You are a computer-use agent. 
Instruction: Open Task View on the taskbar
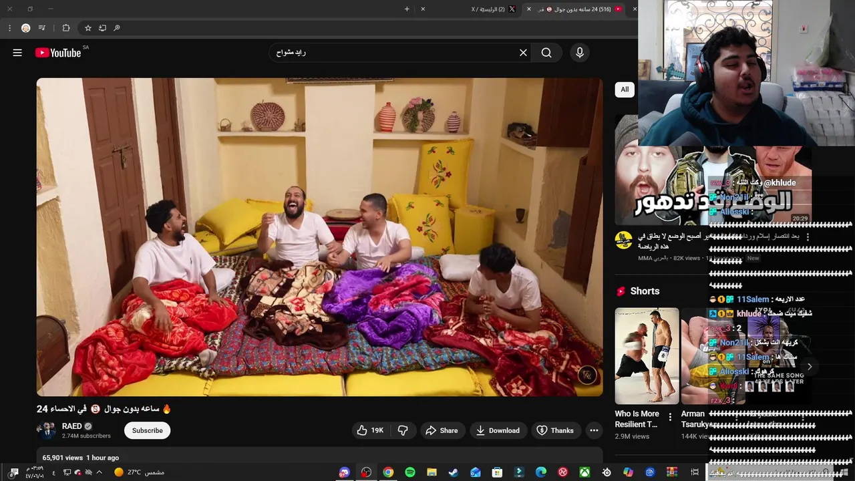pos(695,472)
